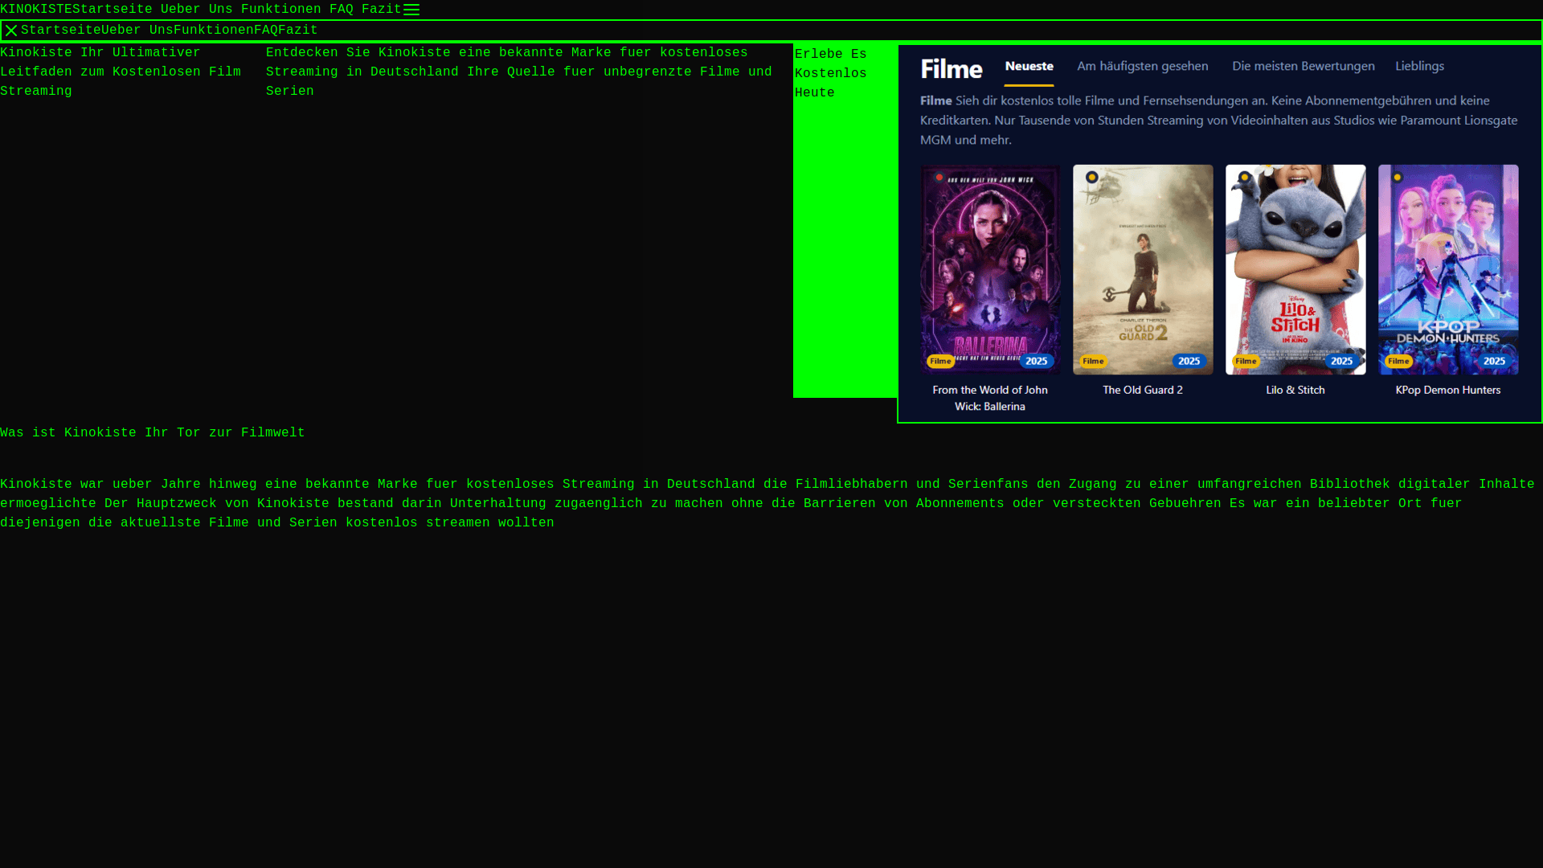The height and width of the screenshot is (868, 1543).
Task: Open the hamburger menu icon
Action: [x=411, y=10]
